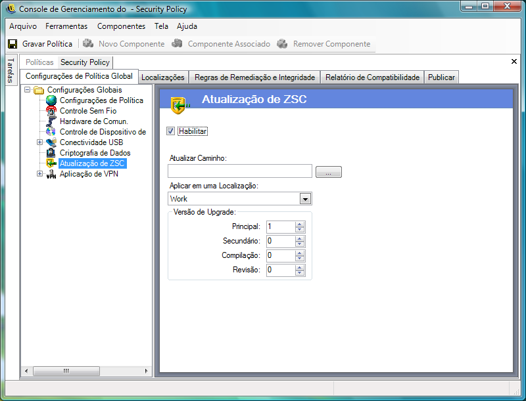Click the Atualização de ZSC tree icon
The image size is (526, 401).
51,163
